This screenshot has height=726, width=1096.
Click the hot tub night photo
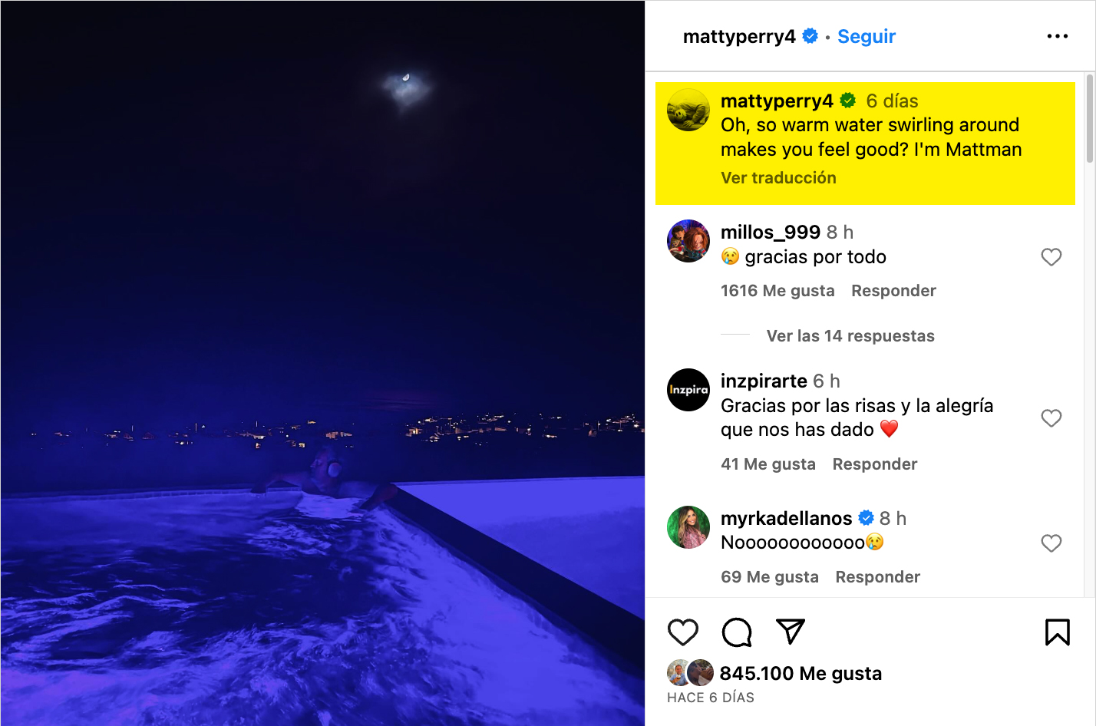tap(322, 363)
